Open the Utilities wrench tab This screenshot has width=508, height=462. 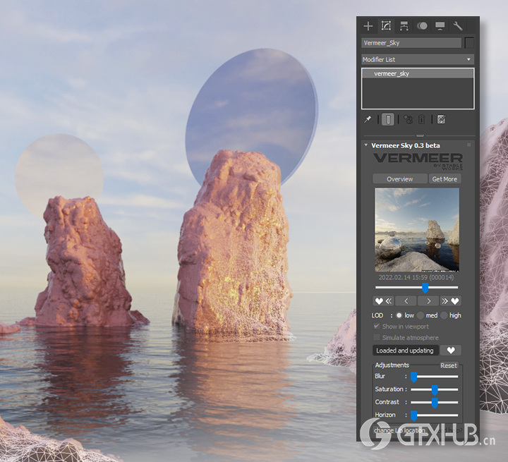(x=457, y=26)
